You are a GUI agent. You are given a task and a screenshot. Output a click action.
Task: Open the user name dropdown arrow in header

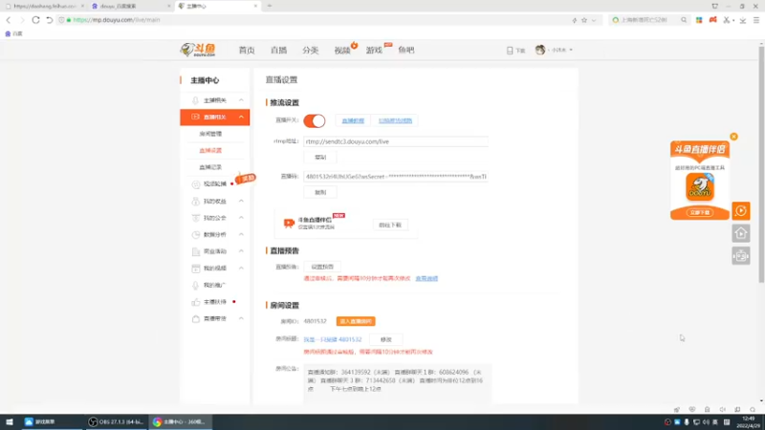pyautogui.click(x=571, y=50)
